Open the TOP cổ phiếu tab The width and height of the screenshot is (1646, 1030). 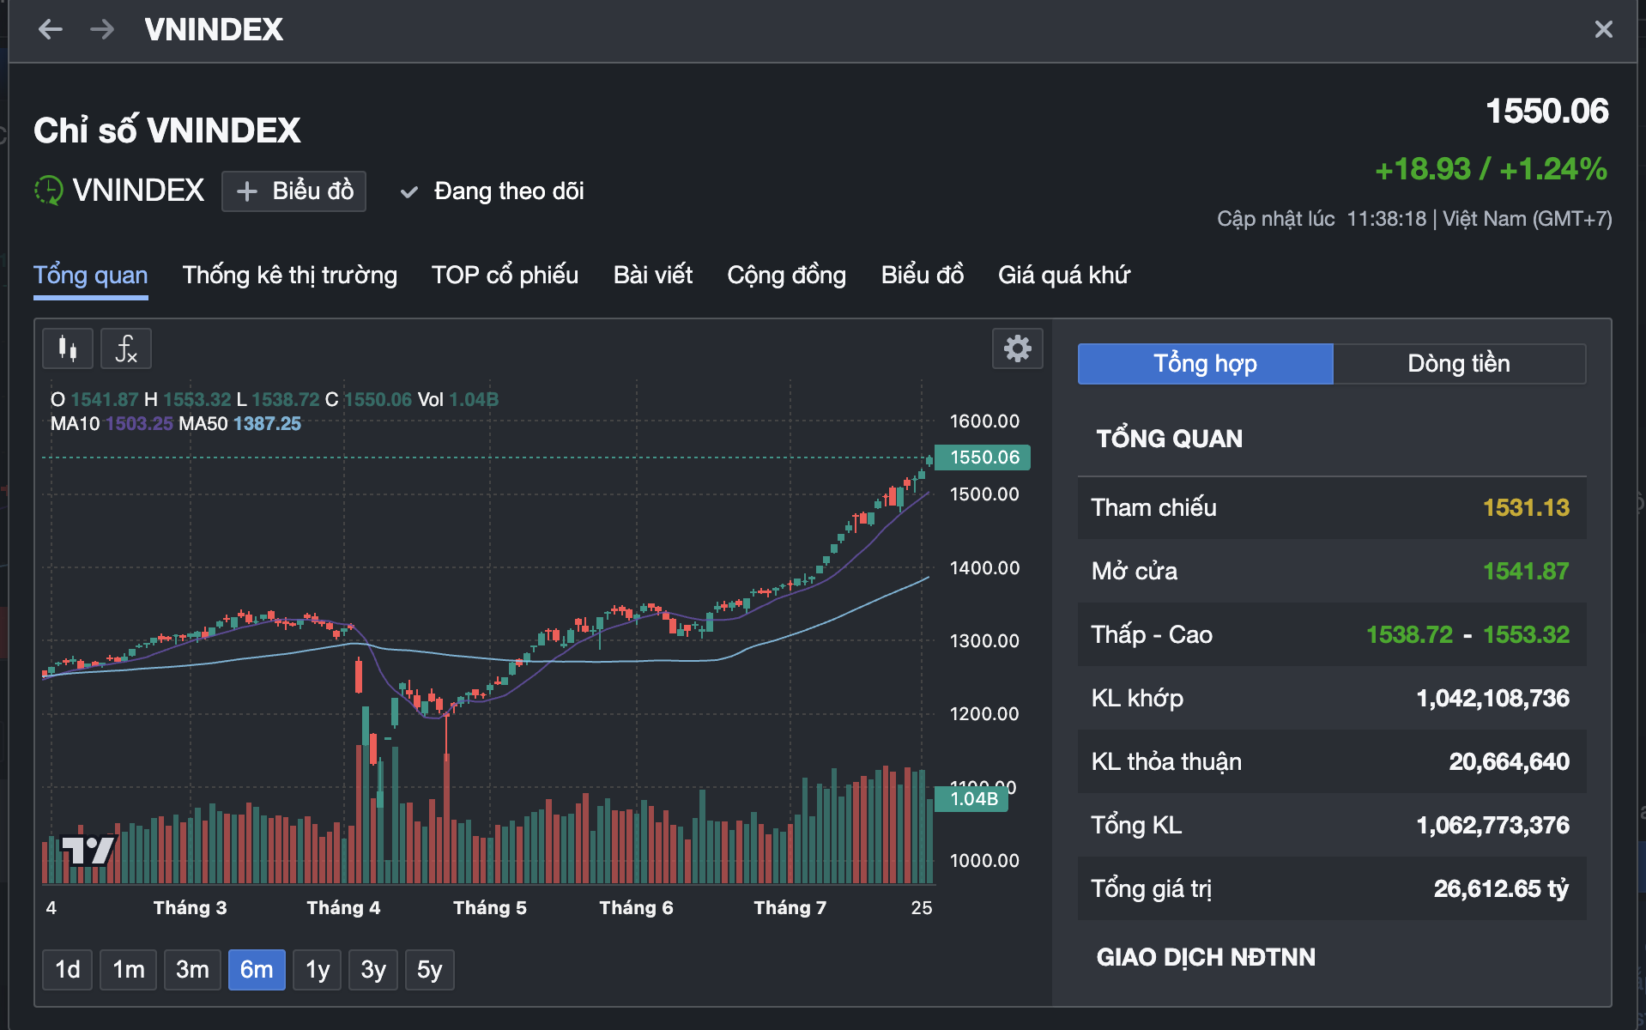pyautogui.click(x=505, y=276)
